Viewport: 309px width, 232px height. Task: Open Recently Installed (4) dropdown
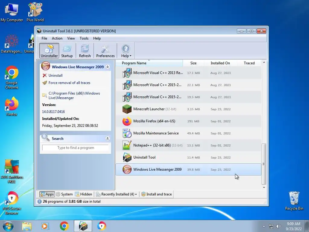[x=116, y=194]
